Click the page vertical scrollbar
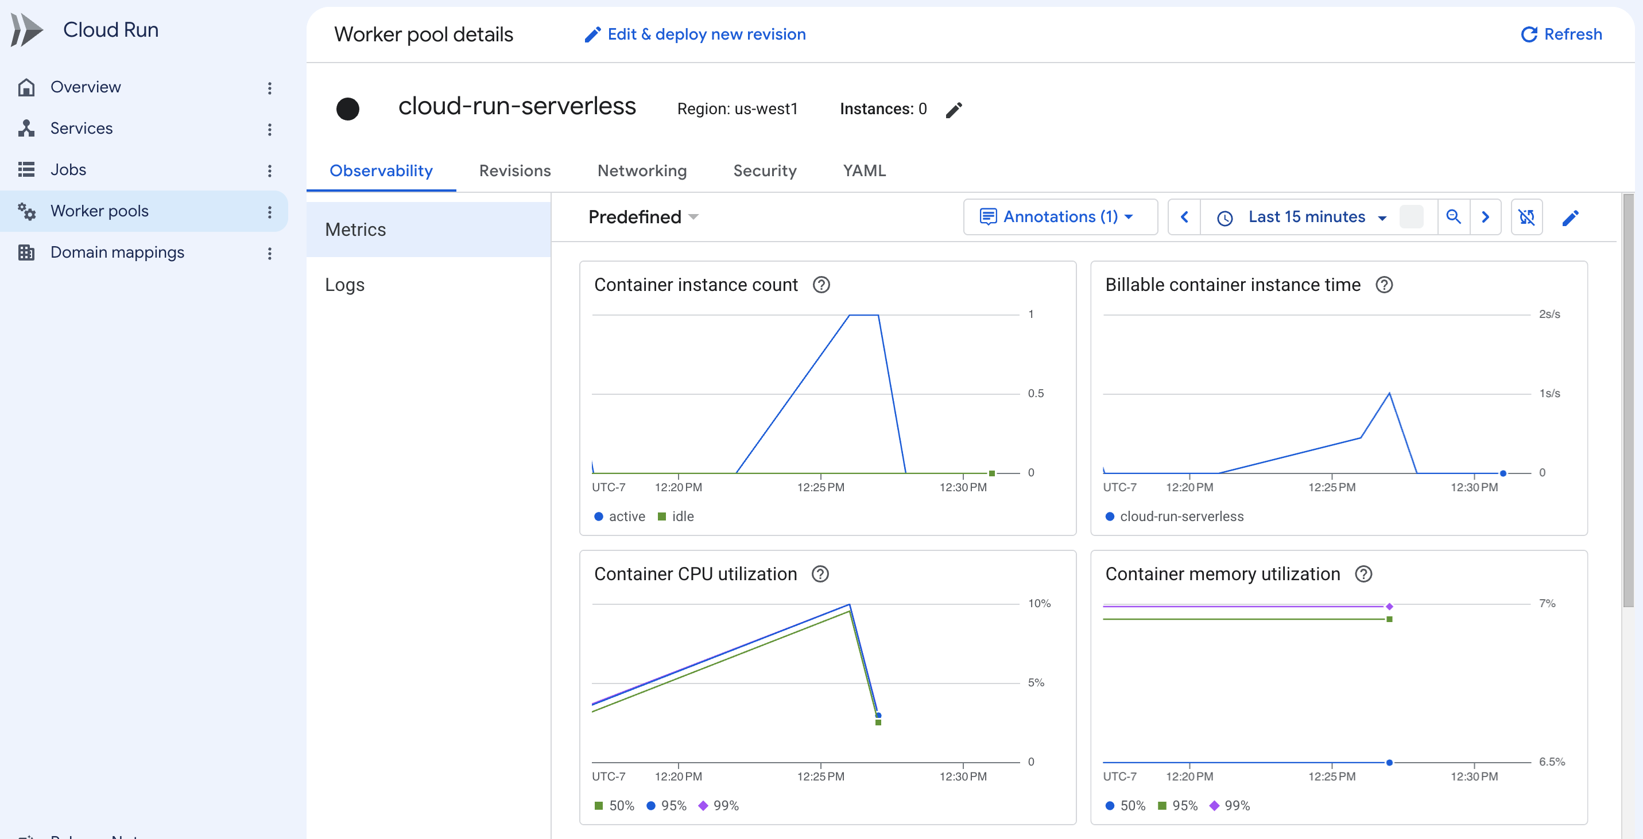Screen dimensions: 1643x839 (1628, 401)
